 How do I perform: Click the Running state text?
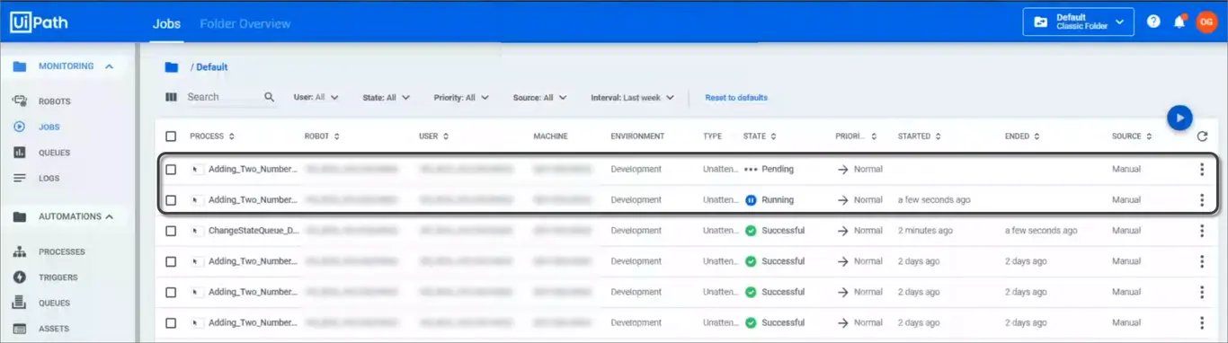pyautogui.click(x=778, y=199)
